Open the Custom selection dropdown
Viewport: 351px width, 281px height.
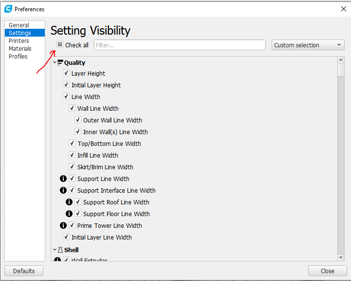(x=308, y=45)
